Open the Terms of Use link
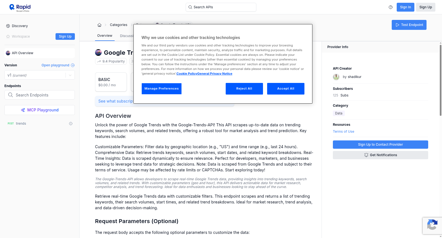The image size is (442, 238). coord(343,132)
